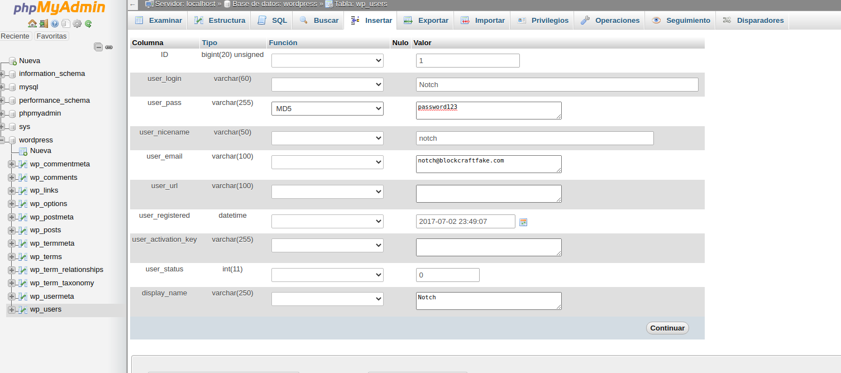Click the wp_term_taxonomy table icon
The image size is (841, 373).
coord(23,283)
